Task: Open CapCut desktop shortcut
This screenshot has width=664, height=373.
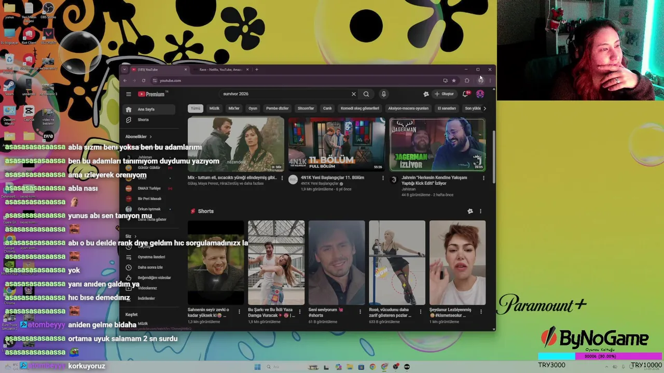Action: click(x=29, y=113)
